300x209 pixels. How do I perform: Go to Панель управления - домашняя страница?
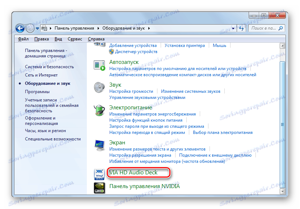46,53
